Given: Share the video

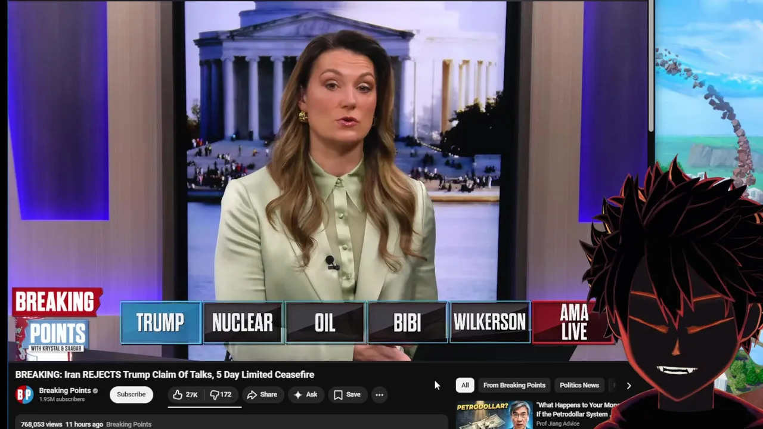Looking at the screenshot, I should tap(262, 394).
